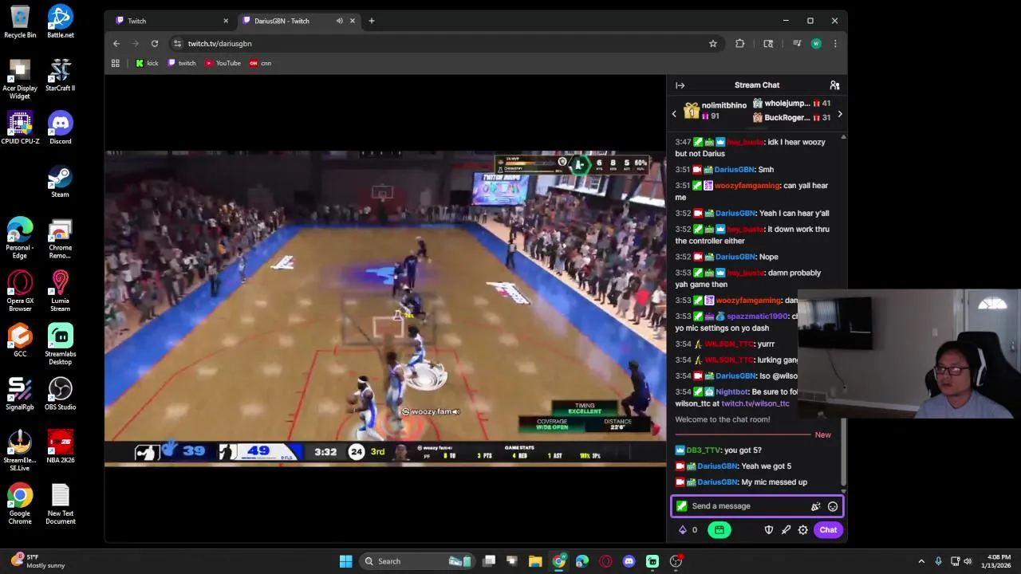Open a new browser tab
1021x574 pixels.
pyautogui.click(x=371, y=21)
